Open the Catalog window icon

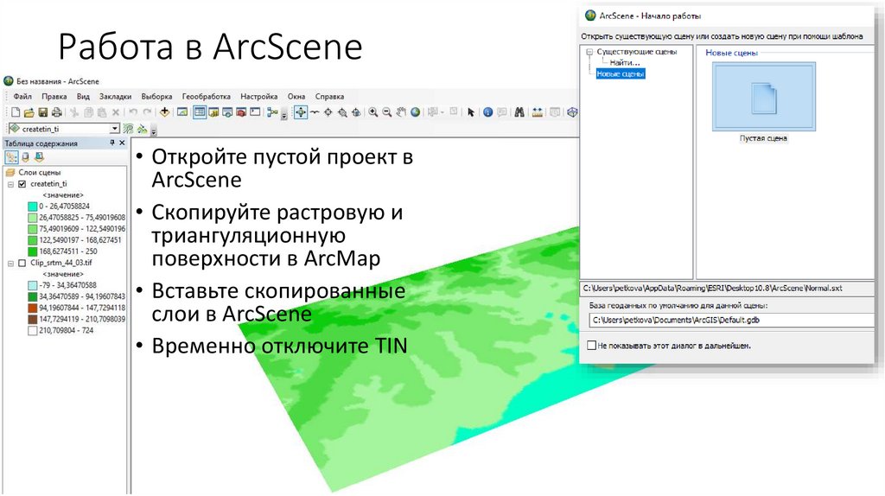[214, 112]
